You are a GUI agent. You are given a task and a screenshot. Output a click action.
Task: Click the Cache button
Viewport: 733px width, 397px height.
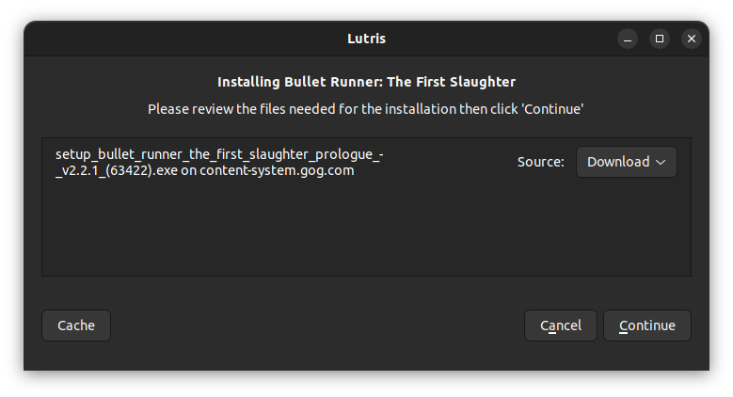tap(76, 326)
